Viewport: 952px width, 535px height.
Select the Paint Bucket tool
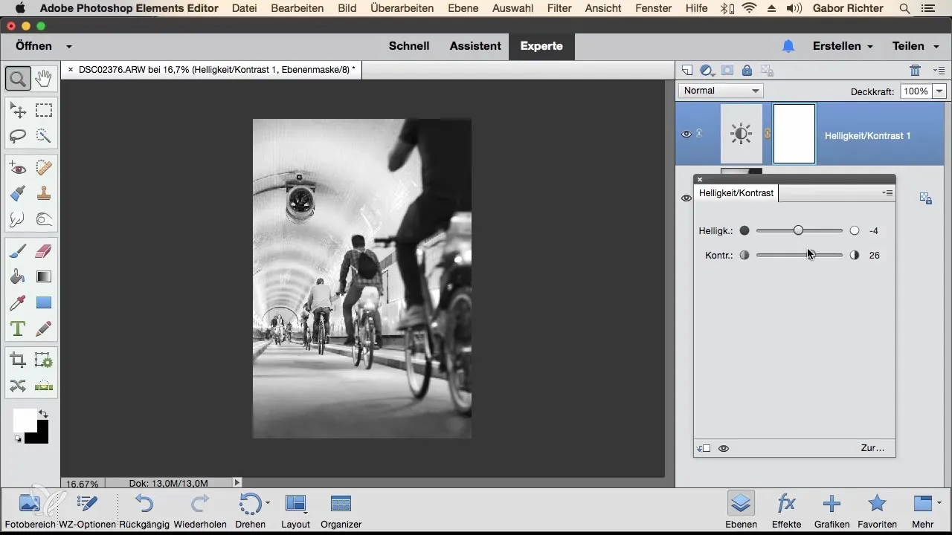pos(18,277)
